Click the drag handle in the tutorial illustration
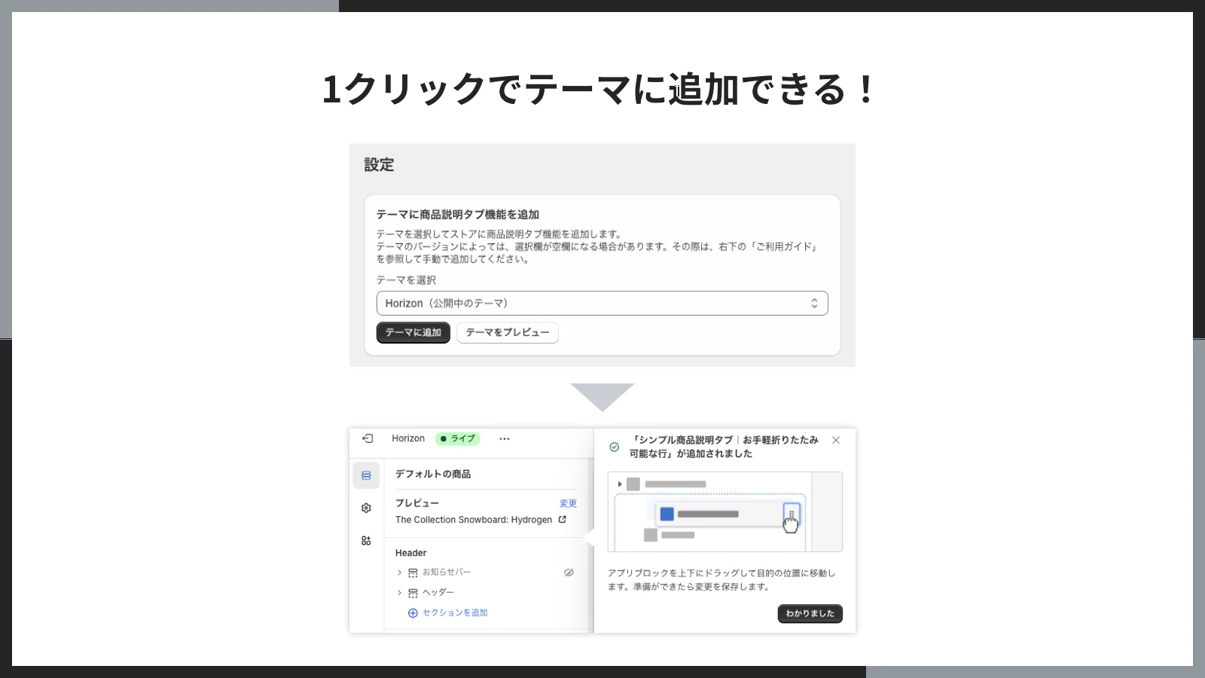 pyautogui.click(x=791, y=514)
